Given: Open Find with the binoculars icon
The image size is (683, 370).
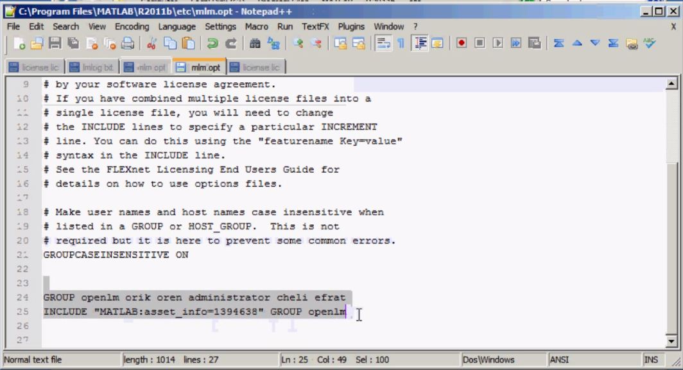Looking at the screenshot, I should point(253,46).
